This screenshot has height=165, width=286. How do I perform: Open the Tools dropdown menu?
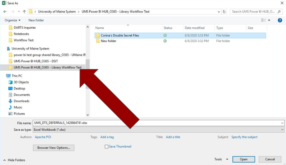pos(221,159)
